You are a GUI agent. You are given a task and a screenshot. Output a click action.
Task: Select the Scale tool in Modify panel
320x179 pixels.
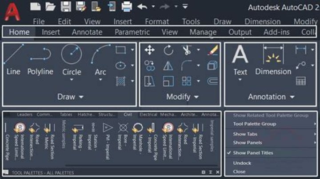coord(168,82)
